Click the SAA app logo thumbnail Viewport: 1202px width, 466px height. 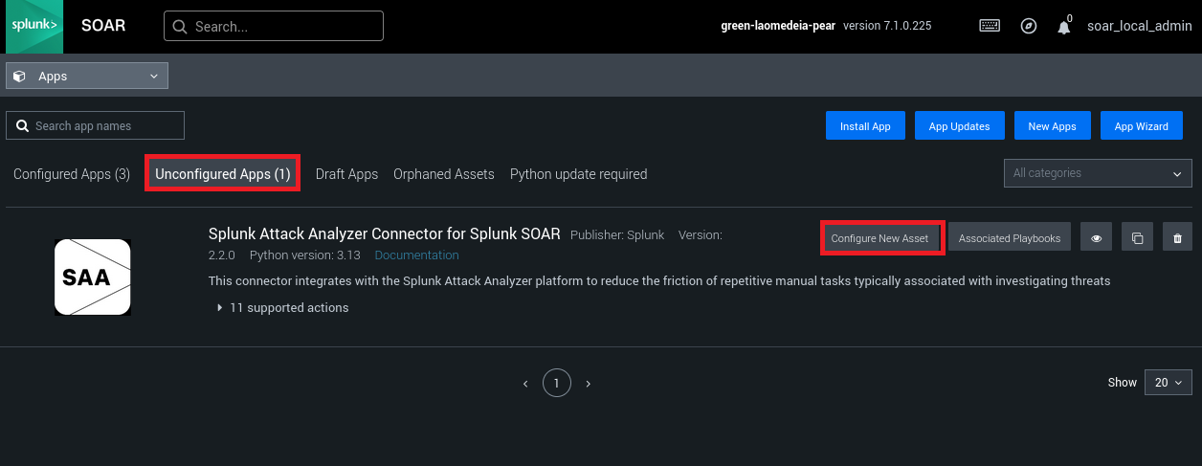click(92, 277)
